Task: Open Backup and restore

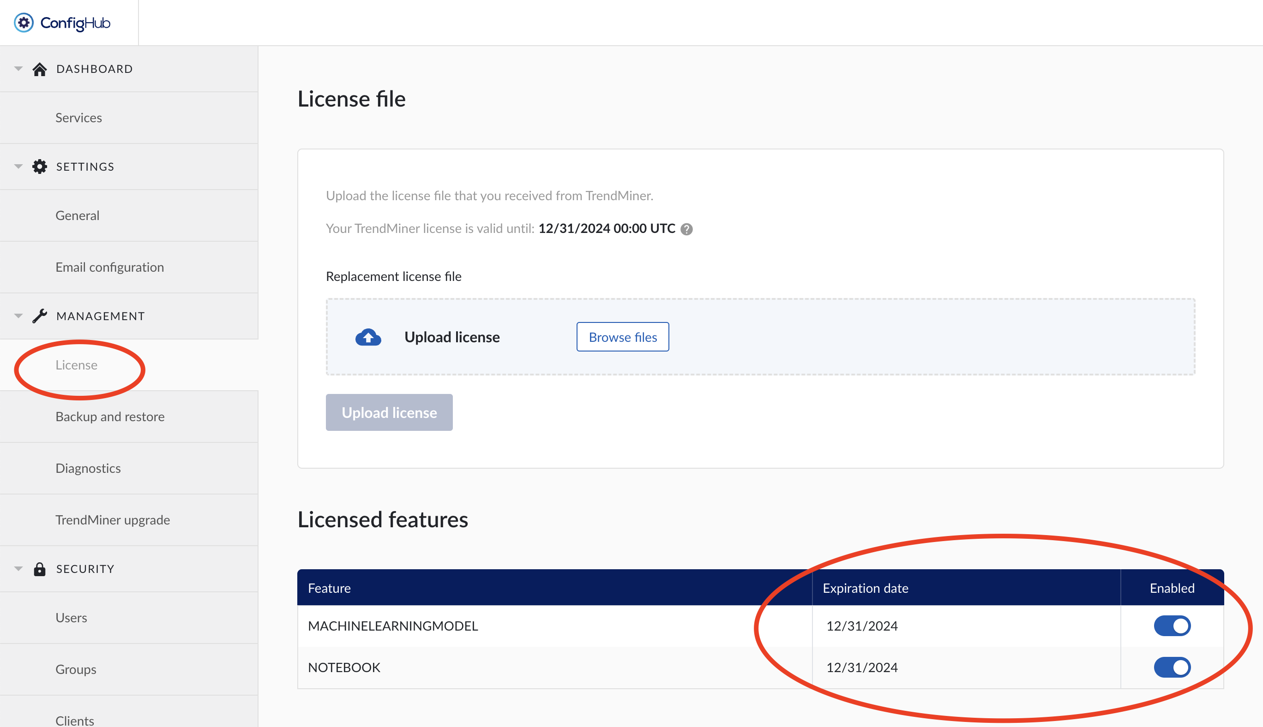Action: (129, 417)
